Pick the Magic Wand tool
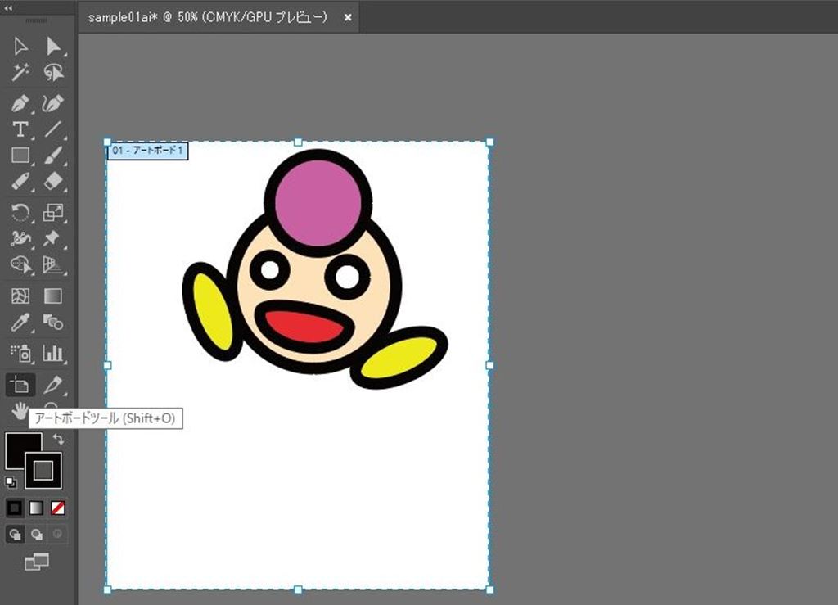838x605 pixels. [x=20, y=73]
